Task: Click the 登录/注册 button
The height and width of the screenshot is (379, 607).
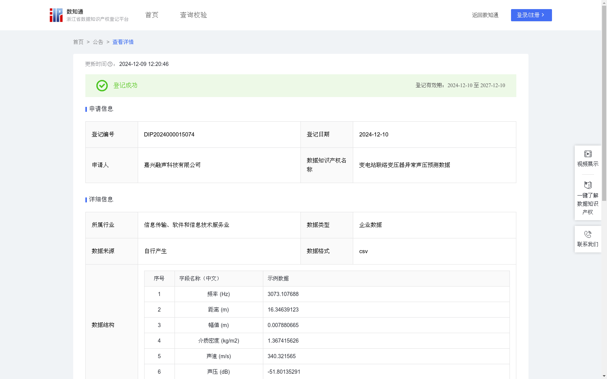Action: tap(531, 15)
